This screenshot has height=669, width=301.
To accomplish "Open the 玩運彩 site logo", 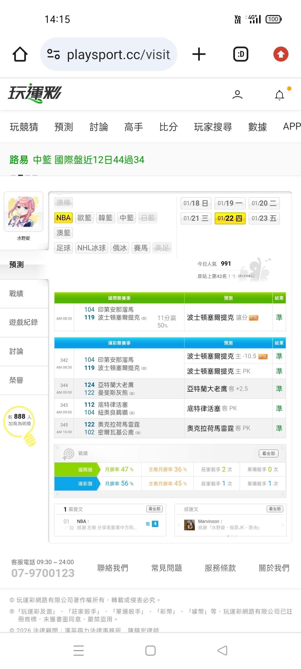I will [x=35, y=93].
